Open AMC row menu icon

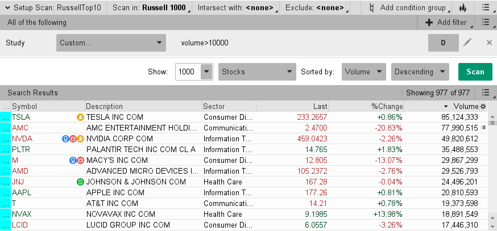(483, 128)
